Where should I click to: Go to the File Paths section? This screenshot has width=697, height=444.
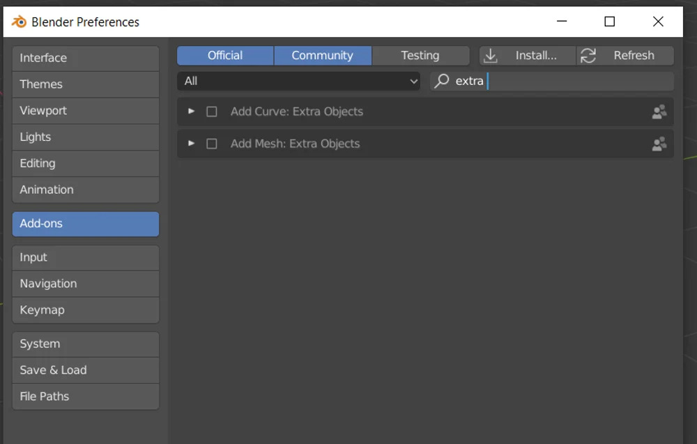point(85,397)
